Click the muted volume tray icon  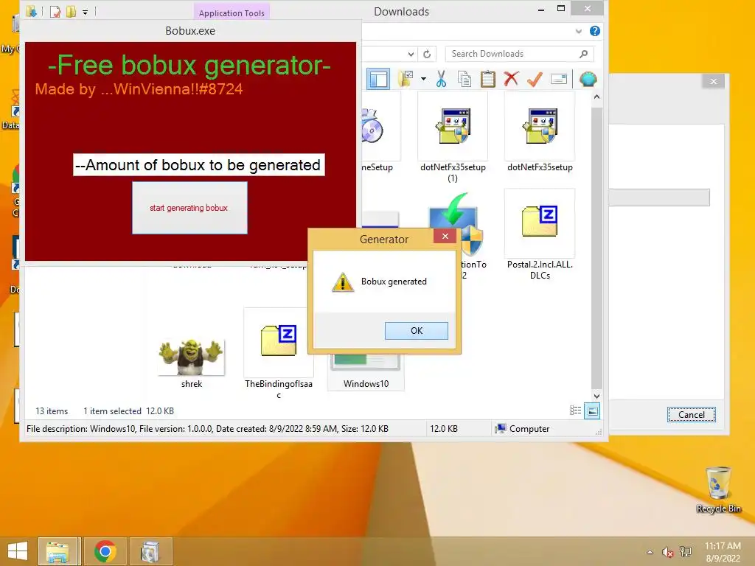[667, 552]
